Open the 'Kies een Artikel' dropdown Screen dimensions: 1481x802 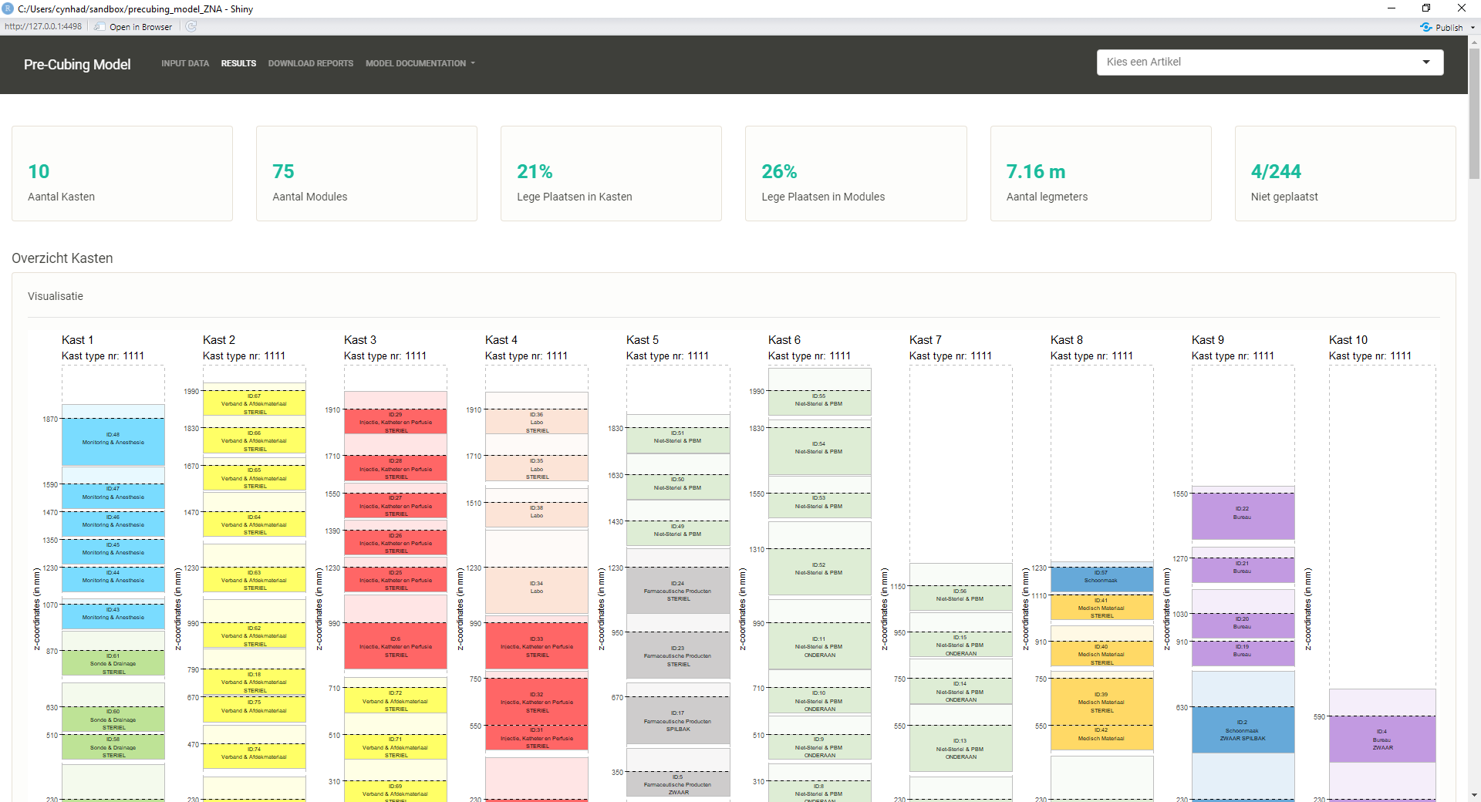coord(1270,62)
